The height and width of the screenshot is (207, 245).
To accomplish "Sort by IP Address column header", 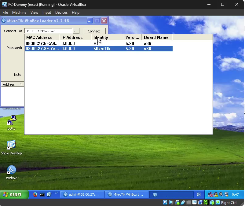I will tap(75, 37).
